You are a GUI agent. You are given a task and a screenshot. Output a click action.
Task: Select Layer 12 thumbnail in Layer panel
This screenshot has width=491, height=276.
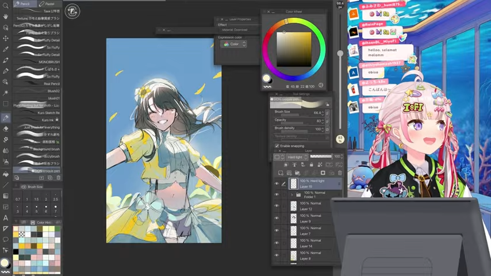293,206
